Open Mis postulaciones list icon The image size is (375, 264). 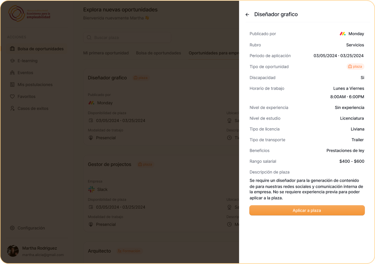pyautogui.click(x=13, y=85)
